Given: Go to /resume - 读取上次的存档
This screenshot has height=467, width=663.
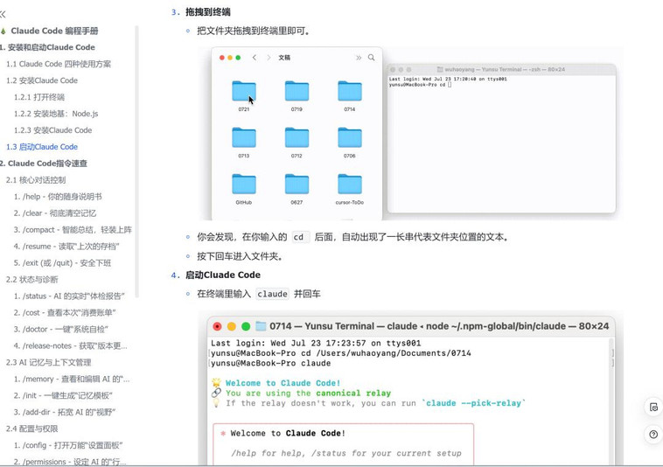Looking at the screenshot, I should click(66, 246).
